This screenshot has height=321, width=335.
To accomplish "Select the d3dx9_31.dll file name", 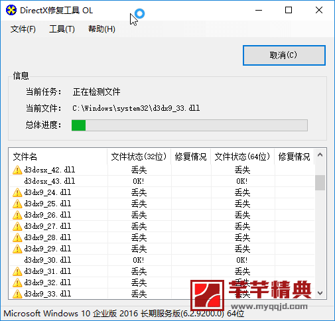I will pyautogui.click(x=48, y=271).
